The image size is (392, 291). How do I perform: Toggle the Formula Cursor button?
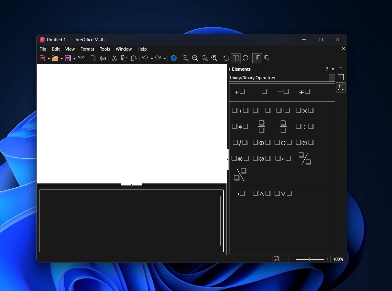(x=236, y=58)
